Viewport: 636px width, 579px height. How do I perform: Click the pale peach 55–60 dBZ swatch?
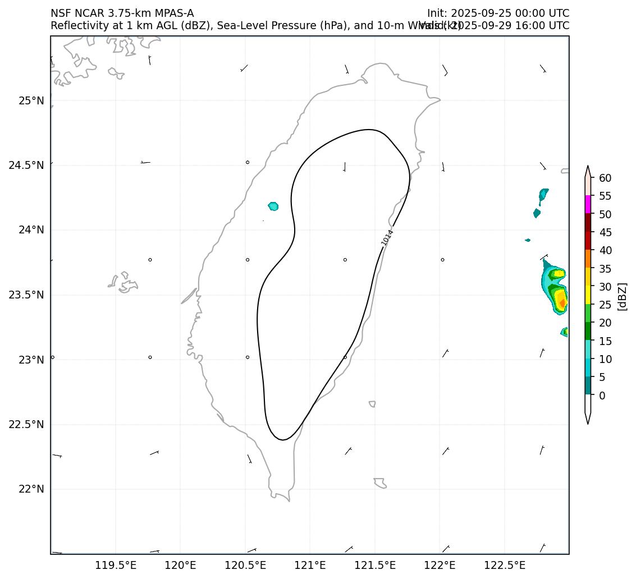588,187
